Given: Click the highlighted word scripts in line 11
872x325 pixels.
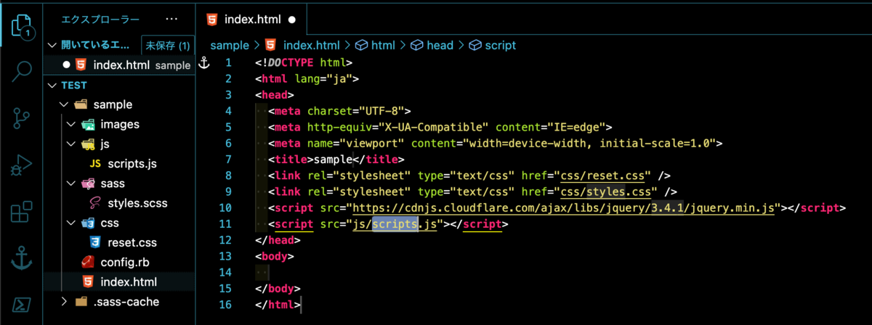Looking at the screenshot, I should 395,224.
